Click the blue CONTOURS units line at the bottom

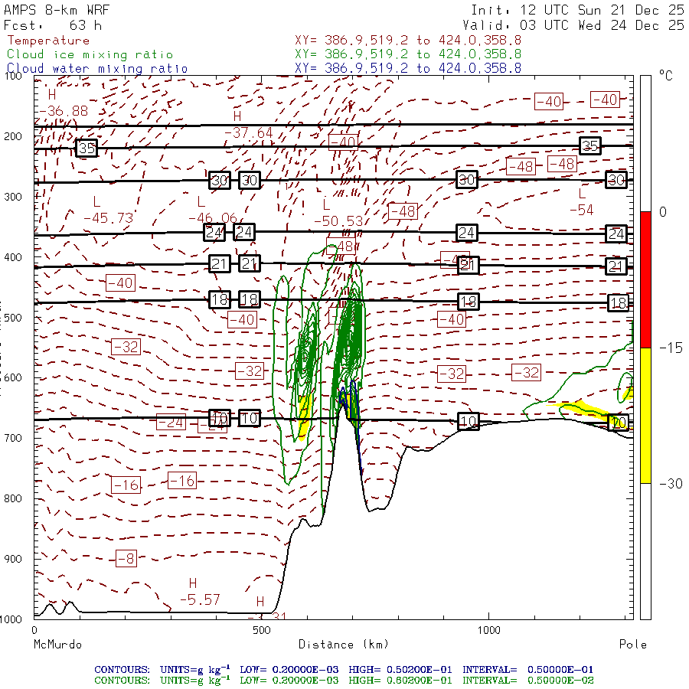[x=344, y=670]
